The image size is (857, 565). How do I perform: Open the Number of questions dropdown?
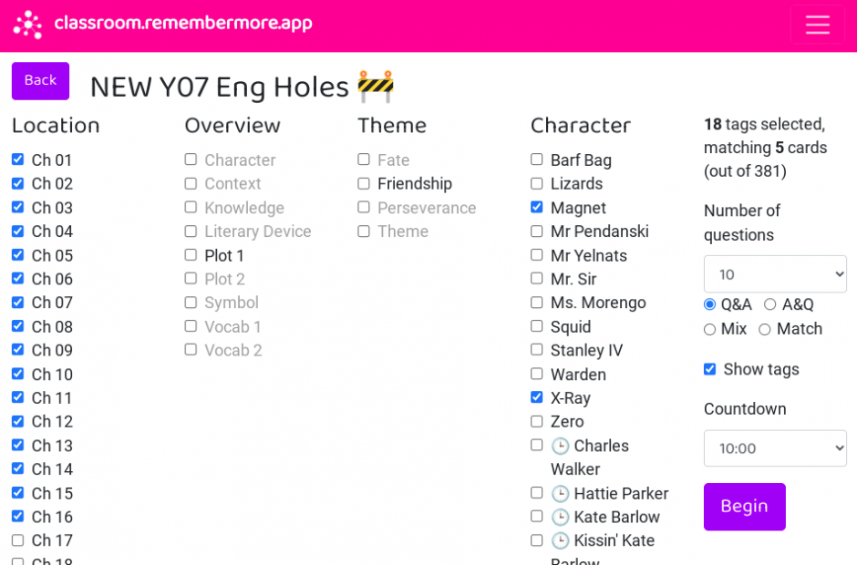pyautogui.click(x=775, y=273)
